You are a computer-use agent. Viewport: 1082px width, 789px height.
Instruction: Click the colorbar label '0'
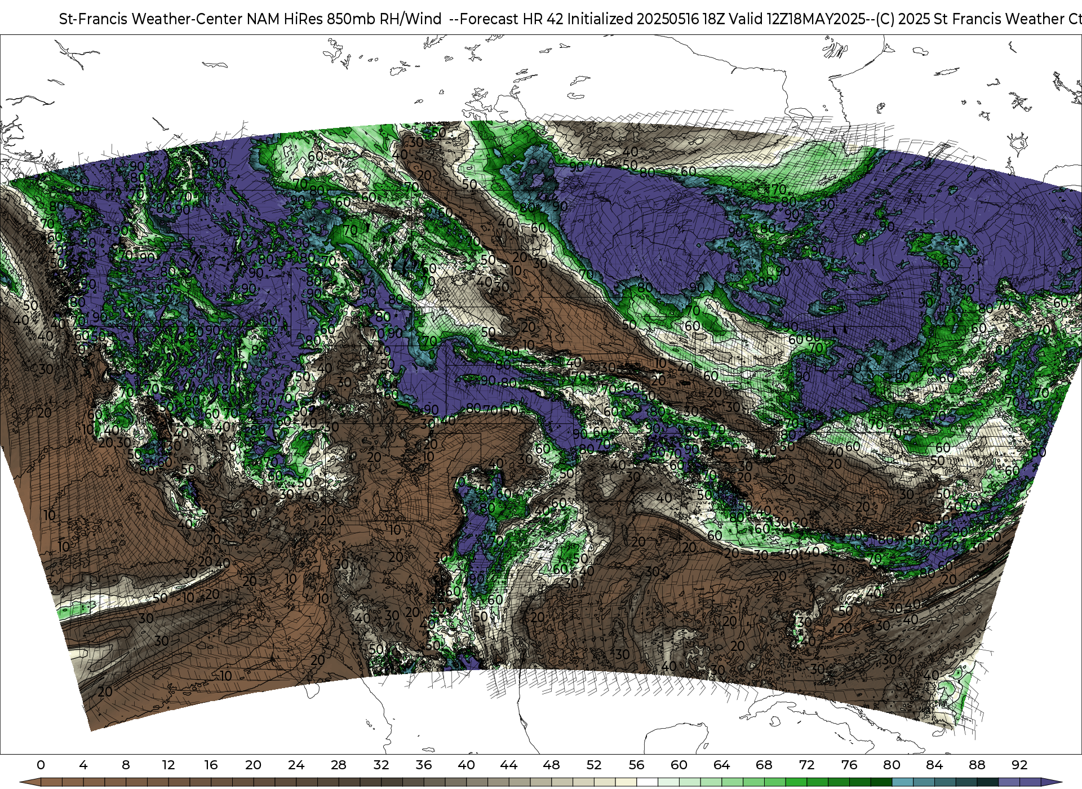pyautogui.click(x=41, y=765)
